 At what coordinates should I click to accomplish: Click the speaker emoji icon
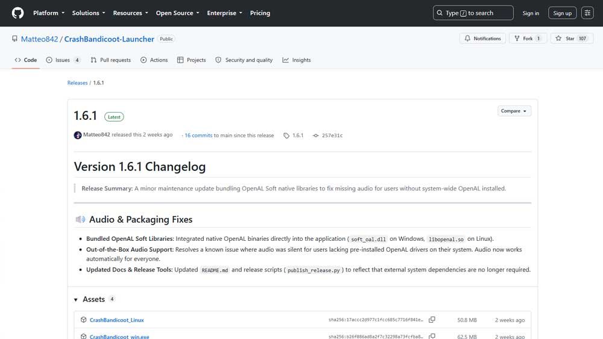[80, 219]
